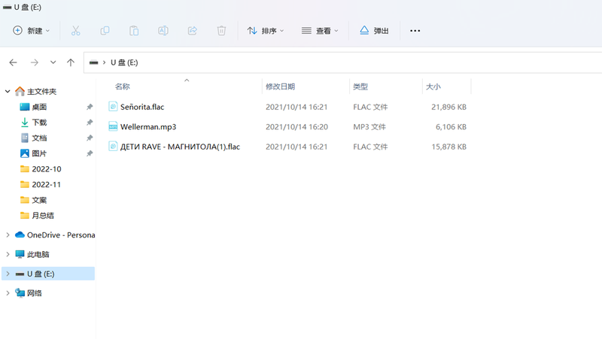Go up one folder level arrow
Image resolution: width=602 pixels, height=339 pixels.
(71, 62)
